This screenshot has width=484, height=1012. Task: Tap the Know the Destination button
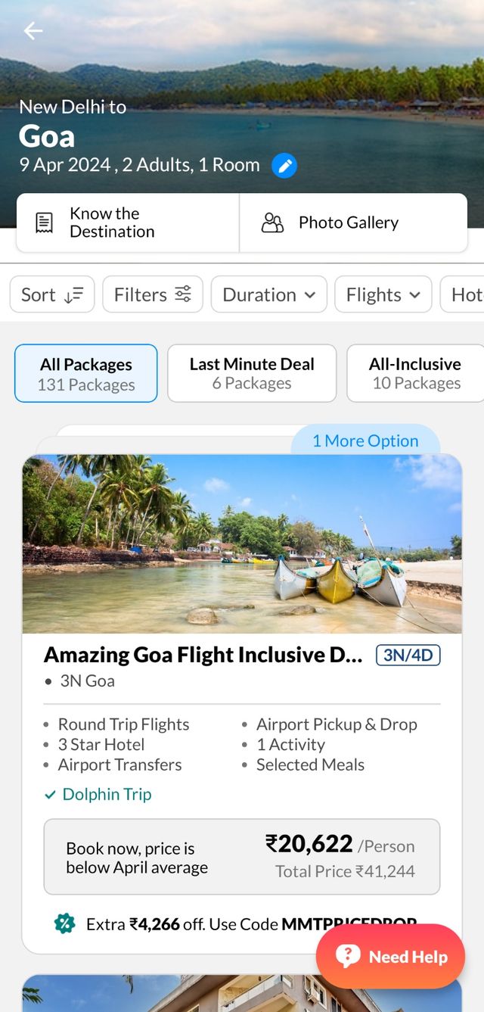coord(127,223)
